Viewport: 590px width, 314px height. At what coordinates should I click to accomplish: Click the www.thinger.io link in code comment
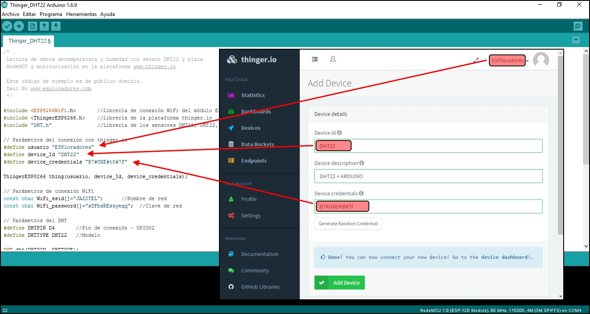pyautogui.click(x=155, y=67)
